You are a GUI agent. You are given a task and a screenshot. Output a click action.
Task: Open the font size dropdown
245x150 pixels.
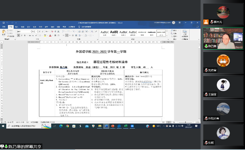click(34, 31)
